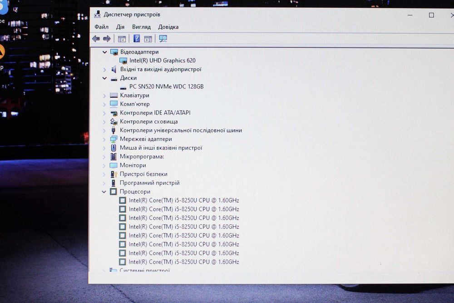Scan for hardware changes via monitor icon

[x=163, y=39]
